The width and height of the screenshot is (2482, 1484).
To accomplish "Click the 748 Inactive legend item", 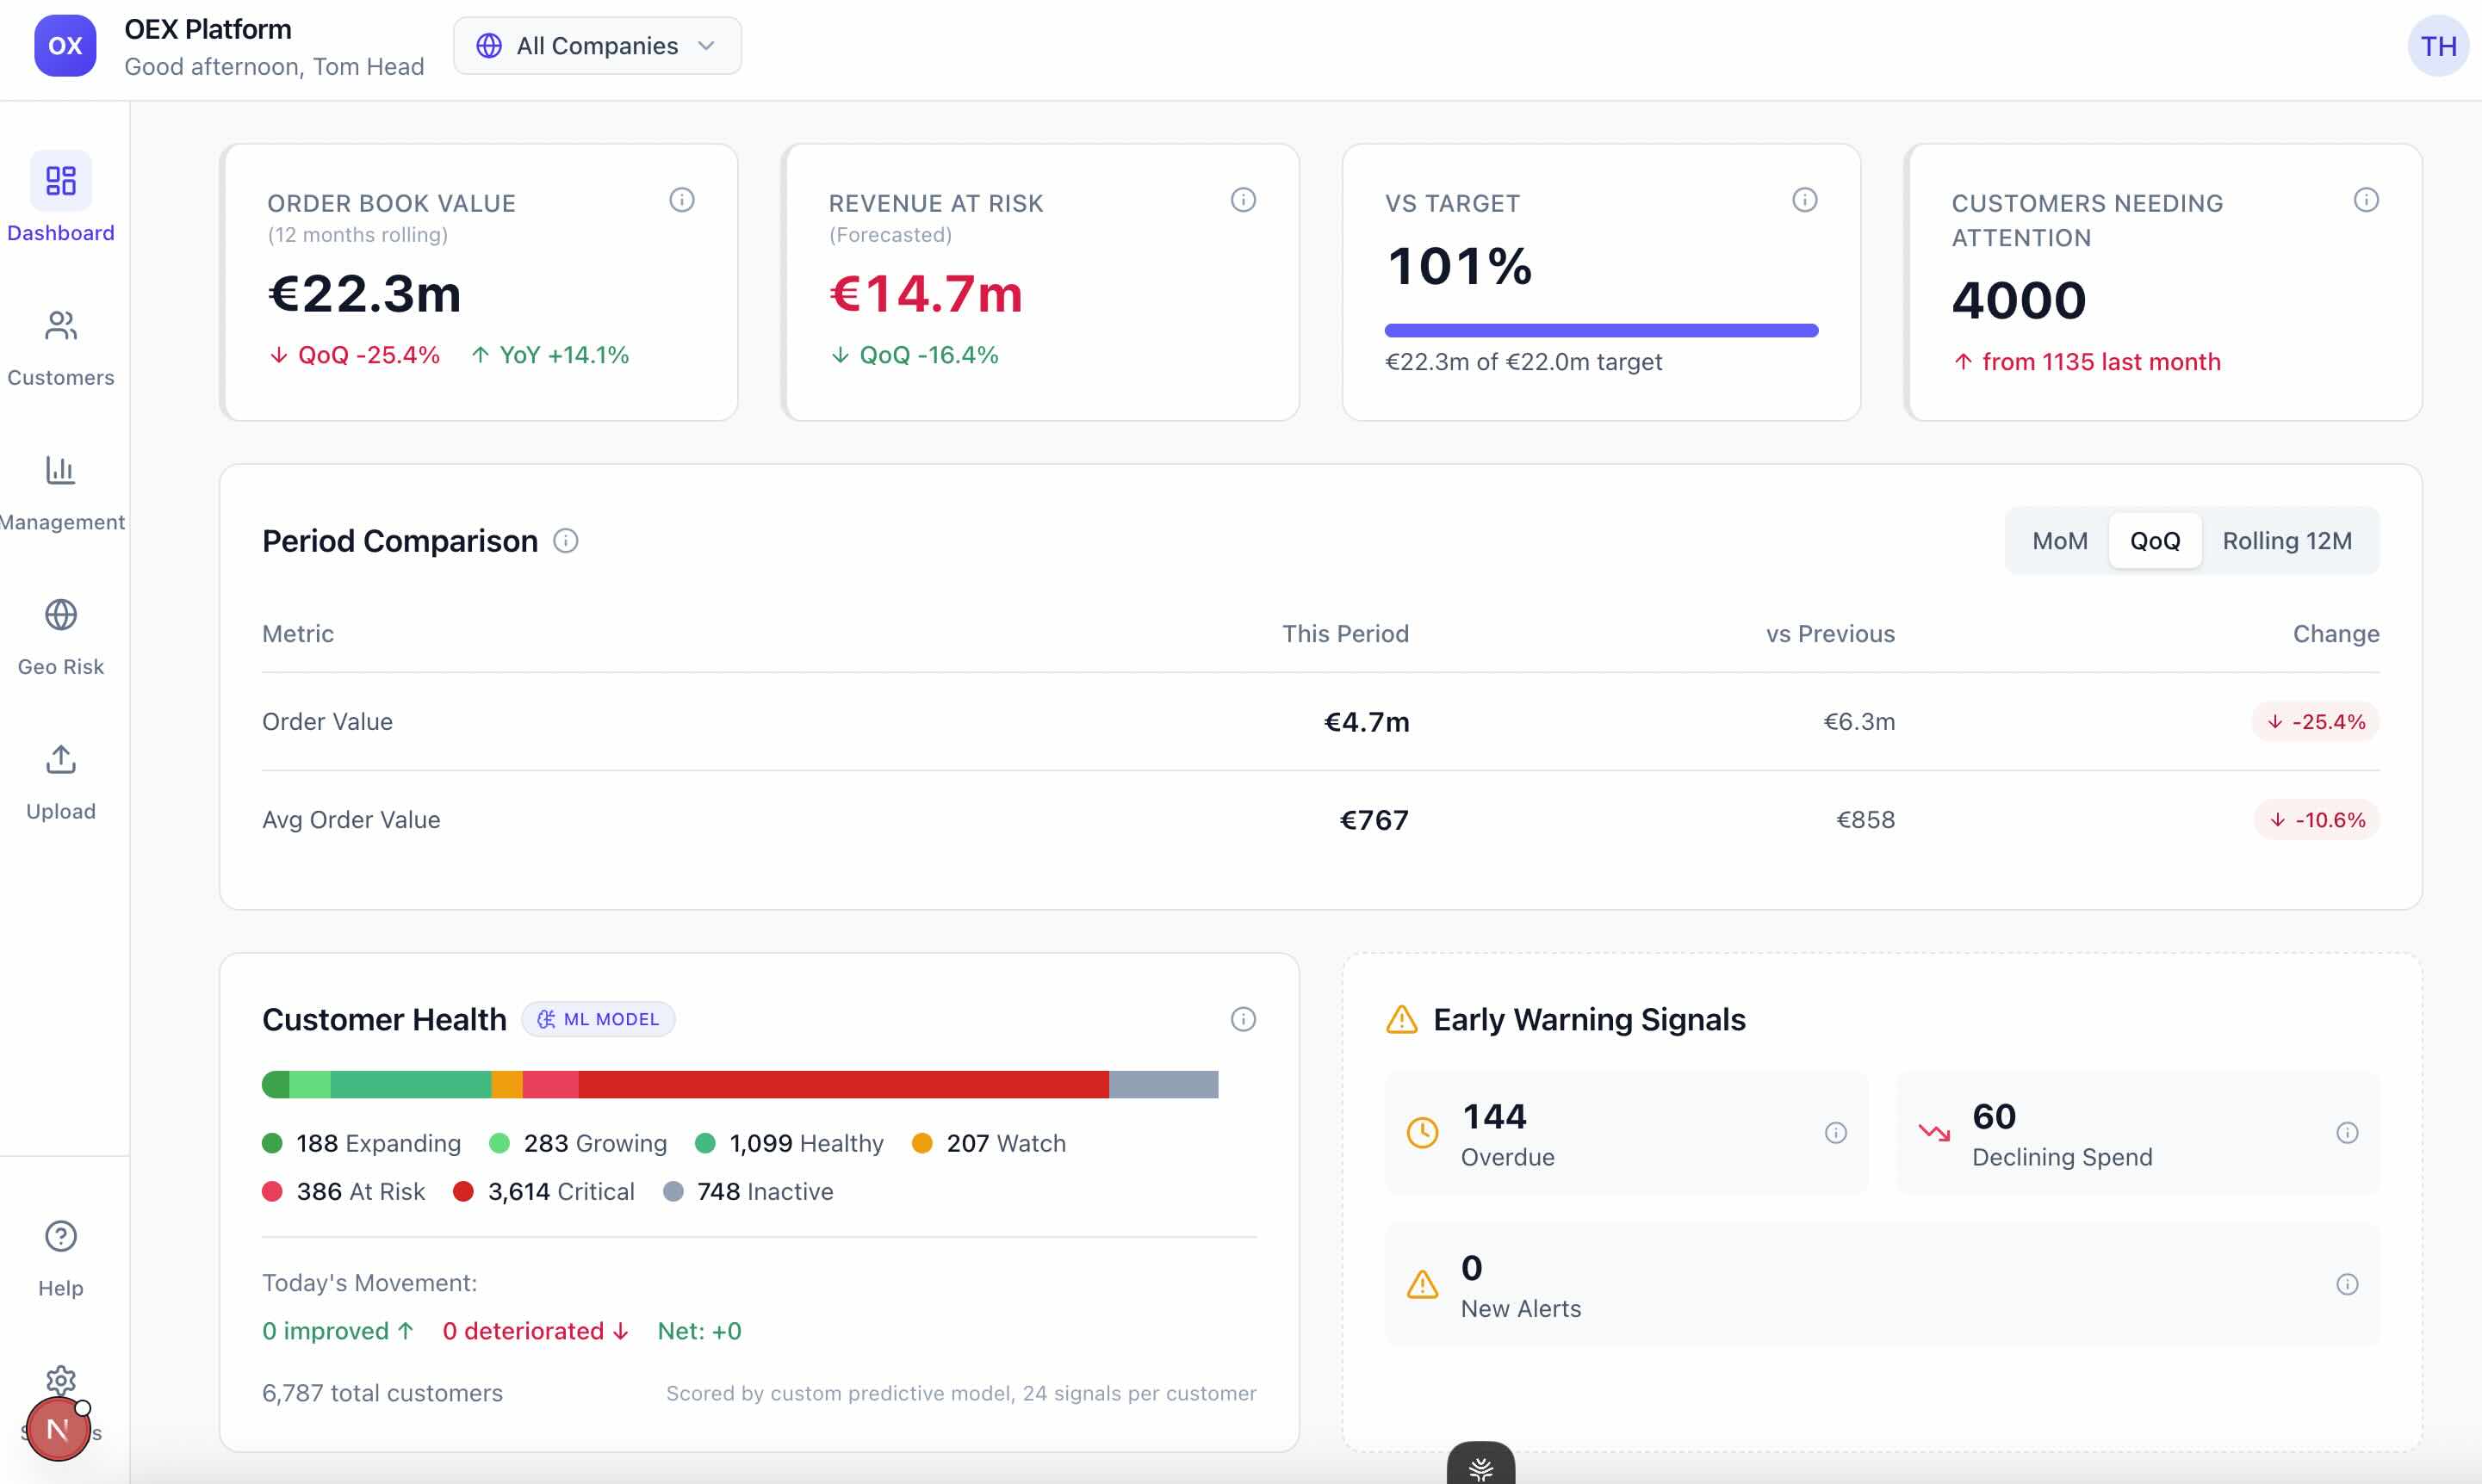I will pos(748,1192).
